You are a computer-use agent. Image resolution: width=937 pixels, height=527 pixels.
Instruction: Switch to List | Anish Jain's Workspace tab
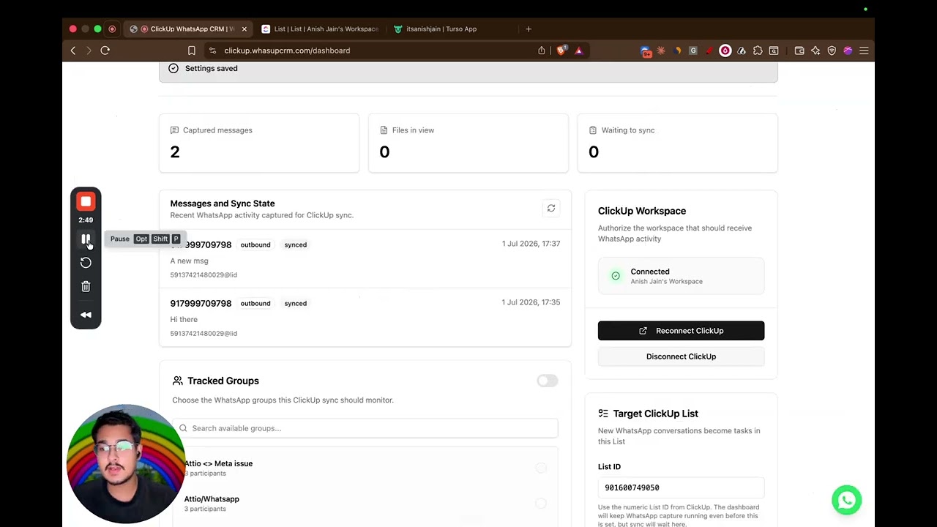tap(320, 29)
